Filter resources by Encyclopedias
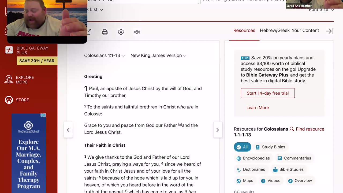The height and width of the screenshot is (193, 343). click(253, 158)
